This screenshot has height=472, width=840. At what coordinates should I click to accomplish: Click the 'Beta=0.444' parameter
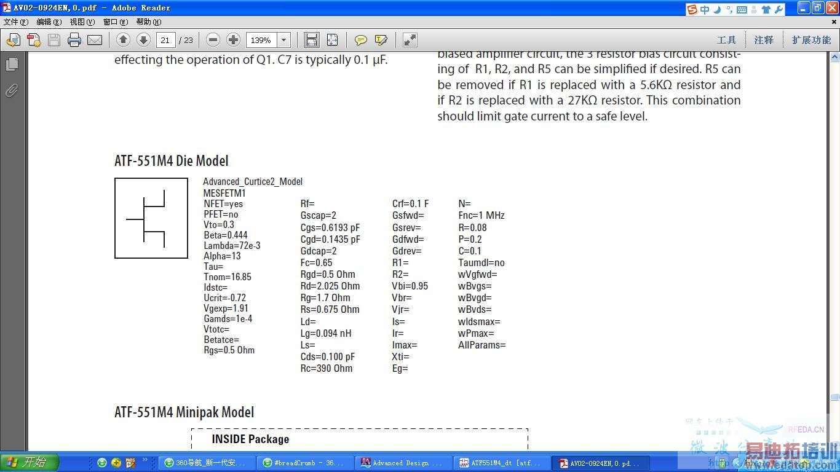click(226, 235)
